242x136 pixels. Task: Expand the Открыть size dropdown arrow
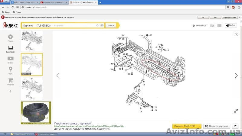click(200, 126)
